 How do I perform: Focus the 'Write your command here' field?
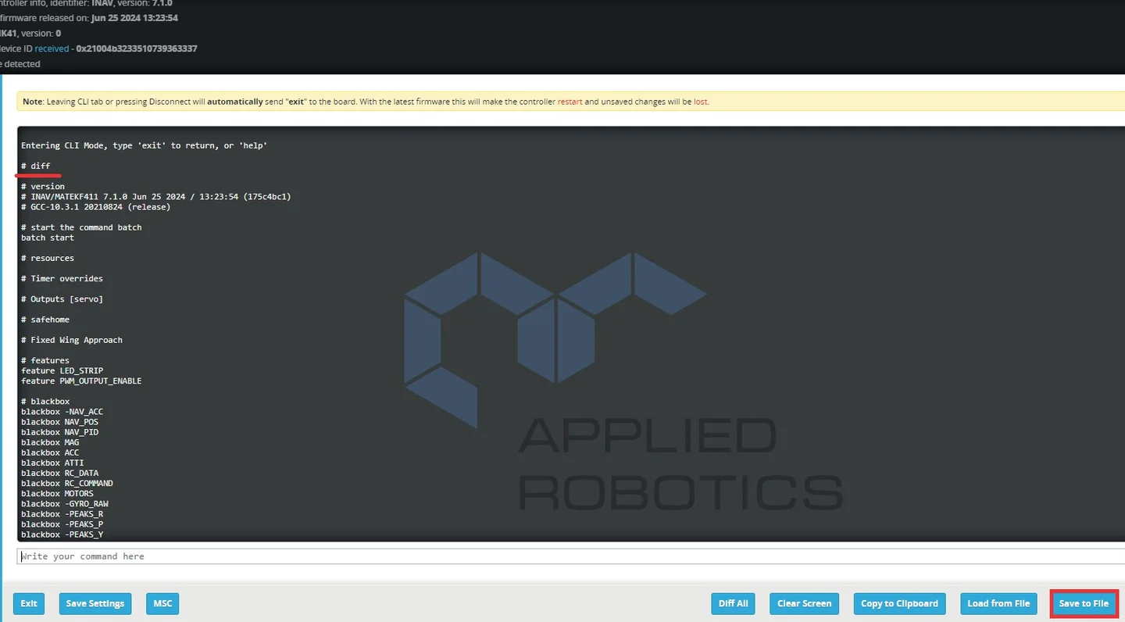[x=571, y=556]
